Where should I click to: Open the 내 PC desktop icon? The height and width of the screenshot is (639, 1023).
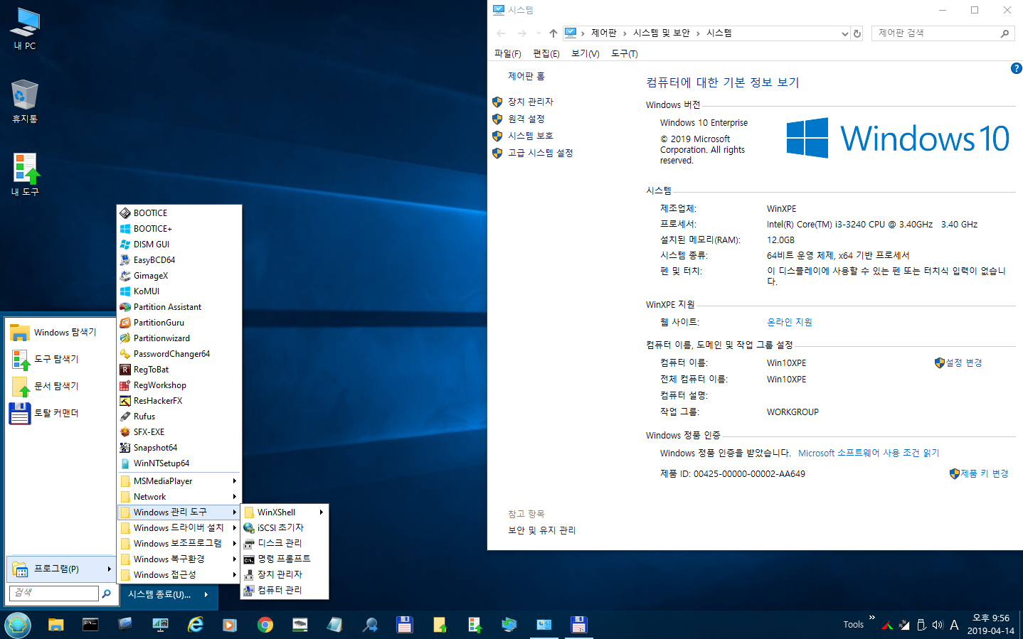[x=25, y=28]
